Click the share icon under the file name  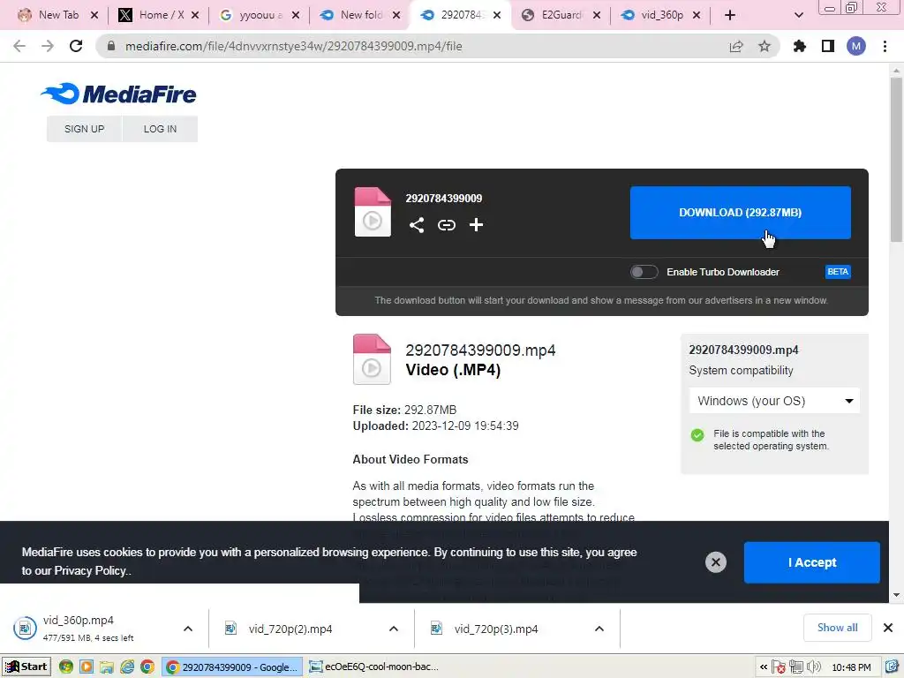(x=417, y=225)
